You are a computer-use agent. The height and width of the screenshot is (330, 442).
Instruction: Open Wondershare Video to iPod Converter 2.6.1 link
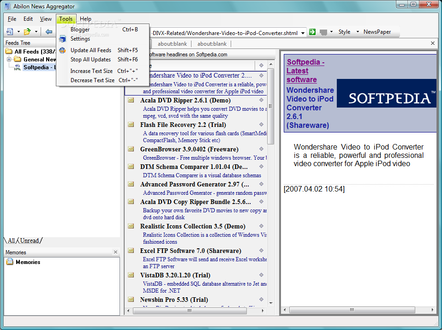310,108
